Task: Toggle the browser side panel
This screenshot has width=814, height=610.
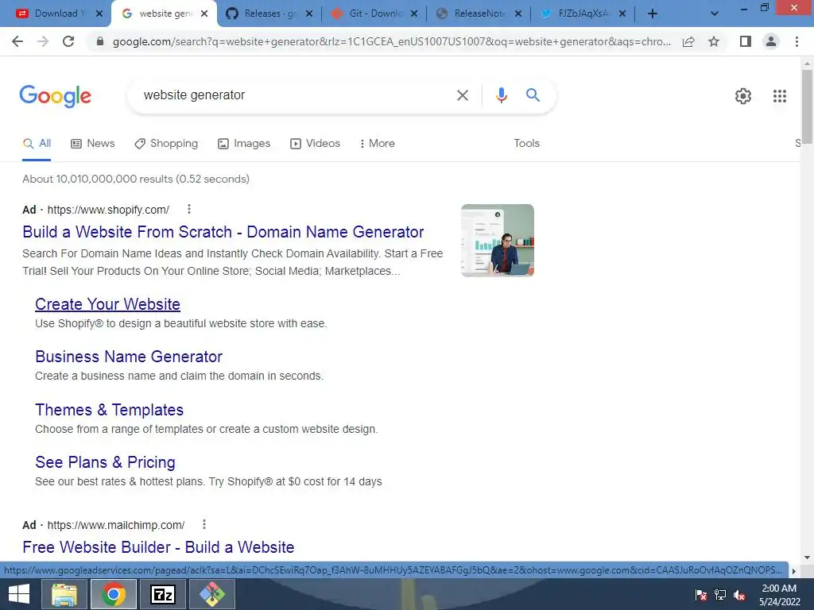Action: (x=746, y=41)
